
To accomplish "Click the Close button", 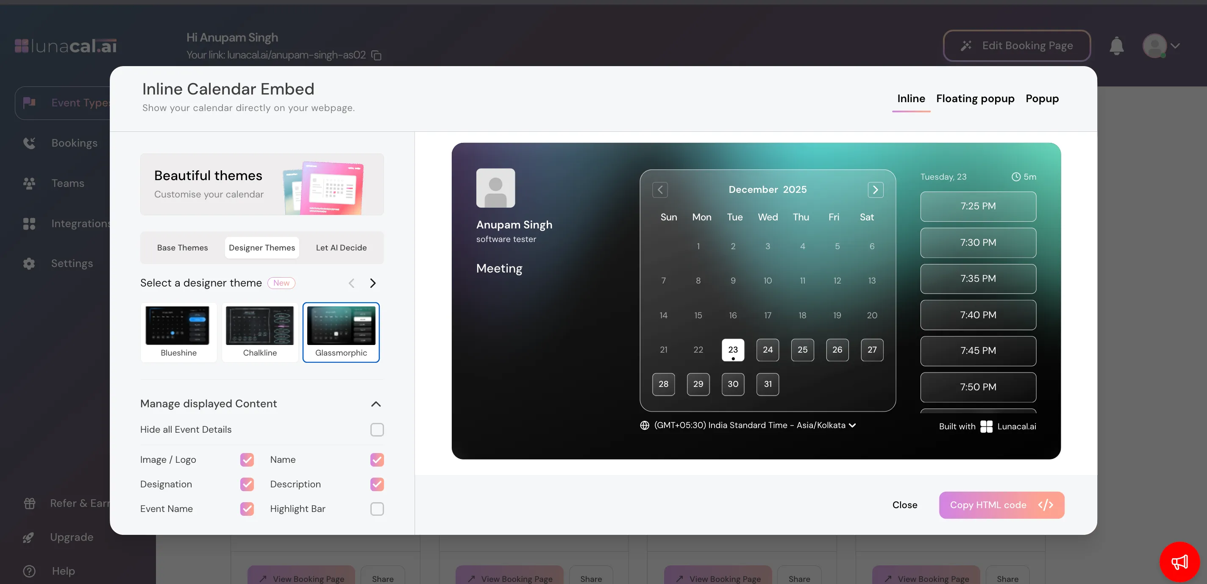I will pyautogui.click(x=904, y=505).
